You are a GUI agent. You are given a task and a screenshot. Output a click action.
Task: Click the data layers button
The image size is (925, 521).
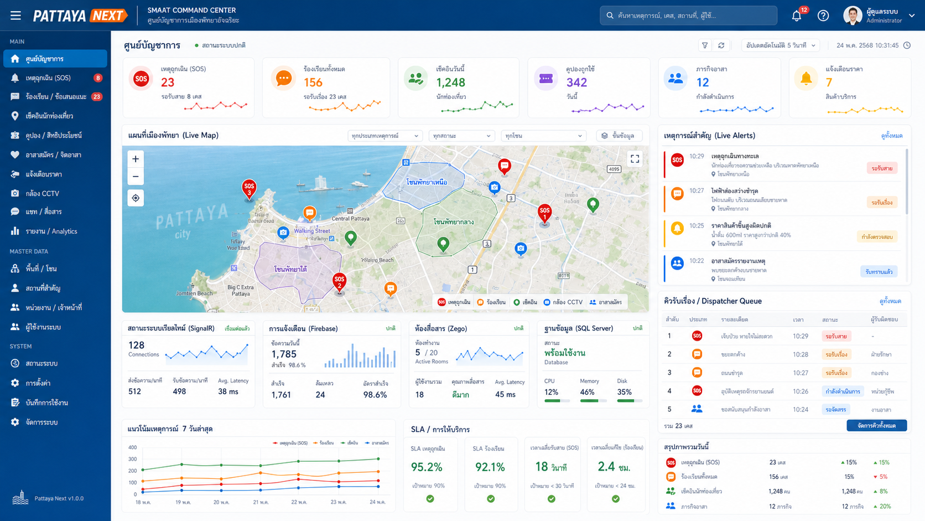point(619,136)
